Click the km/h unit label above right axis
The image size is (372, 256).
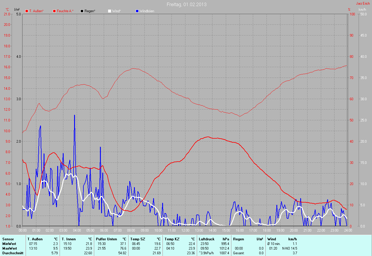362,10
